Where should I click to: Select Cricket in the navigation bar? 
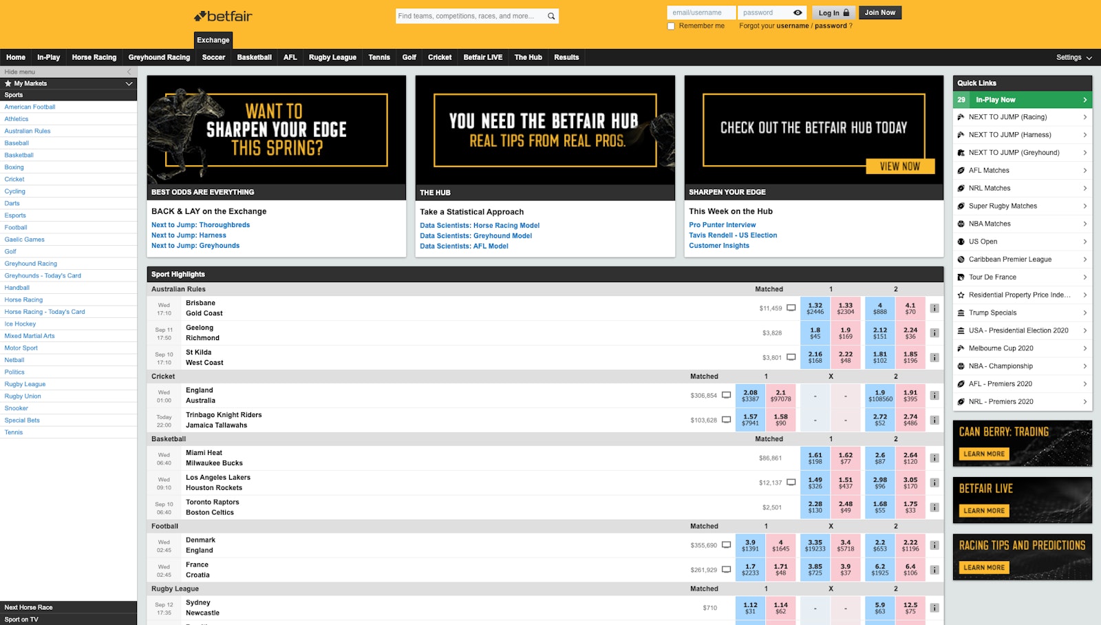pos(438,57)
